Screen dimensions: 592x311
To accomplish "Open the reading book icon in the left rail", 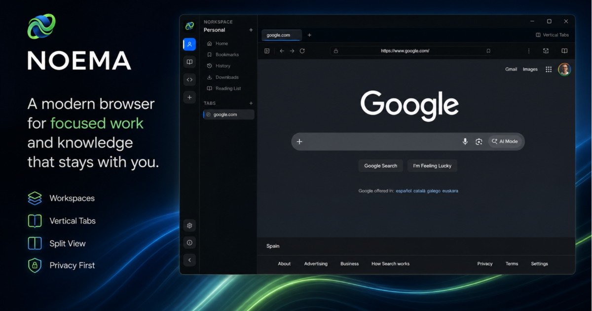I will (x=189, y=62).
